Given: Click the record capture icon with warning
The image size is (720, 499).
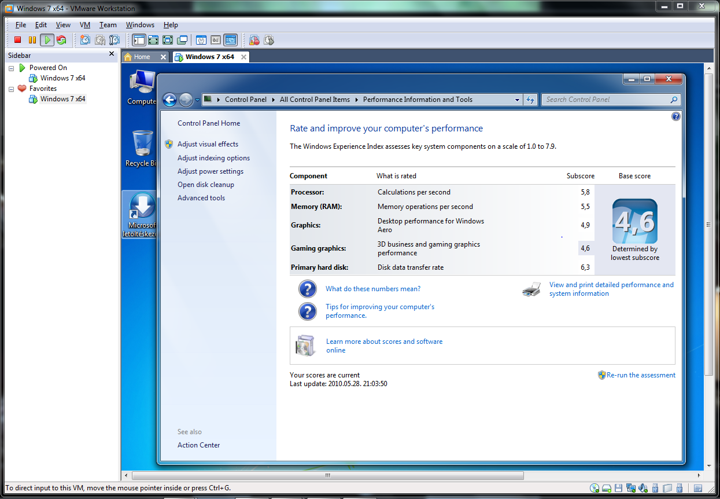Looking at the screenshot, I should (x=254, y=40).
